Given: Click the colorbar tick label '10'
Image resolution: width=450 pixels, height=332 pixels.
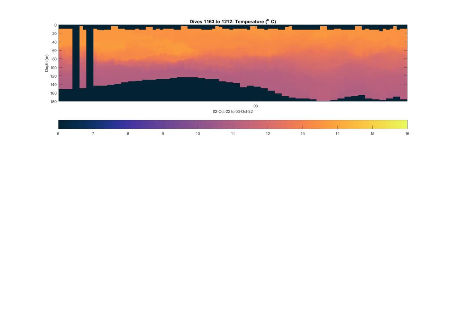Looking at the screenshot, I should (x=198, y=134).
